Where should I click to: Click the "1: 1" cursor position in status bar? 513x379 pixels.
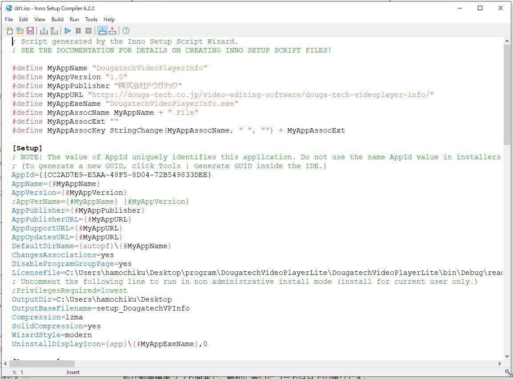(18, 372)
